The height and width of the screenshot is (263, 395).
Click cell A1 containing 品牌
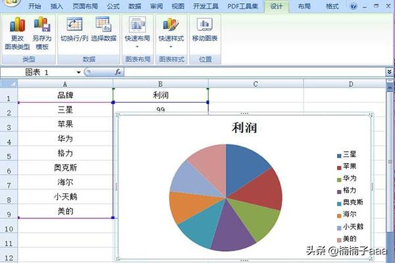coord(65,95)
